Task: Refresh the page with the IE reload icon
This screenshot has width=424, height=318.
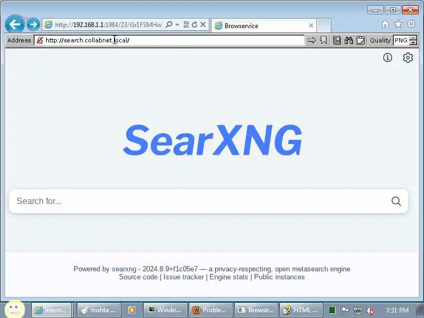Action: (x=194, y=24)
